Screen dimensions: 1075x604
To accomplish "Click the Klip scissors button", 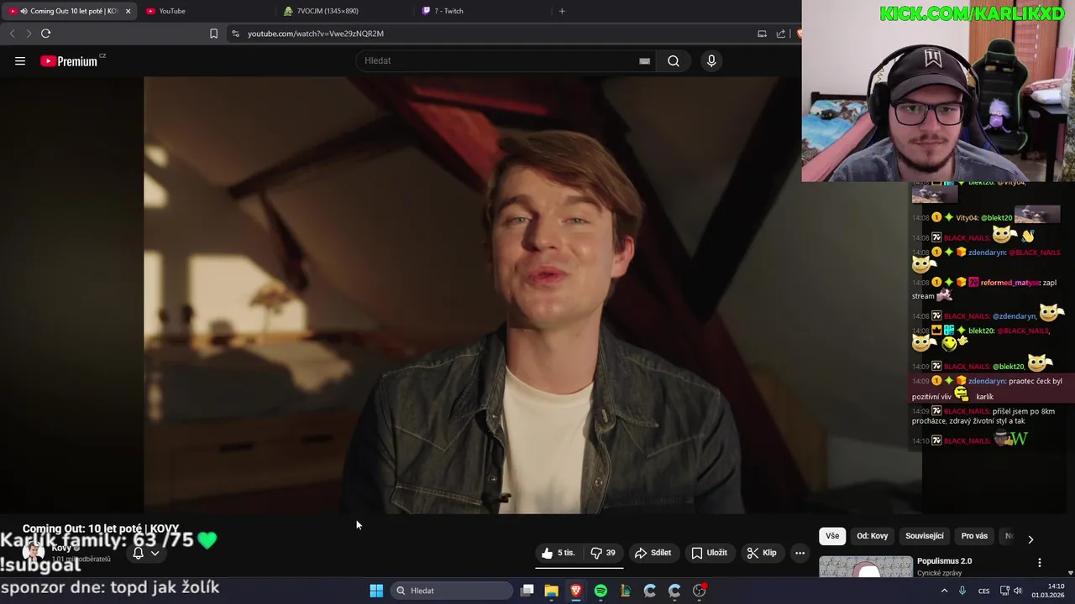I will [x=762, y=553].
